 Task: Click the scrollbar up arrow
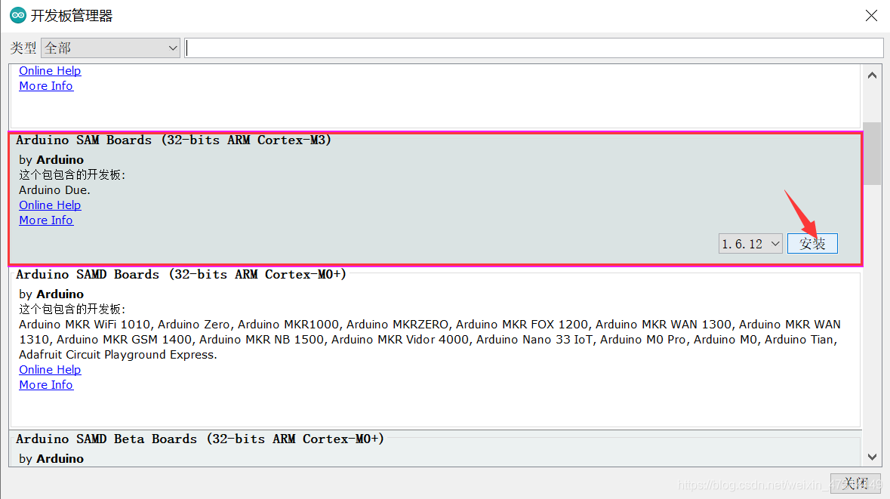click(x=873, y=75)
